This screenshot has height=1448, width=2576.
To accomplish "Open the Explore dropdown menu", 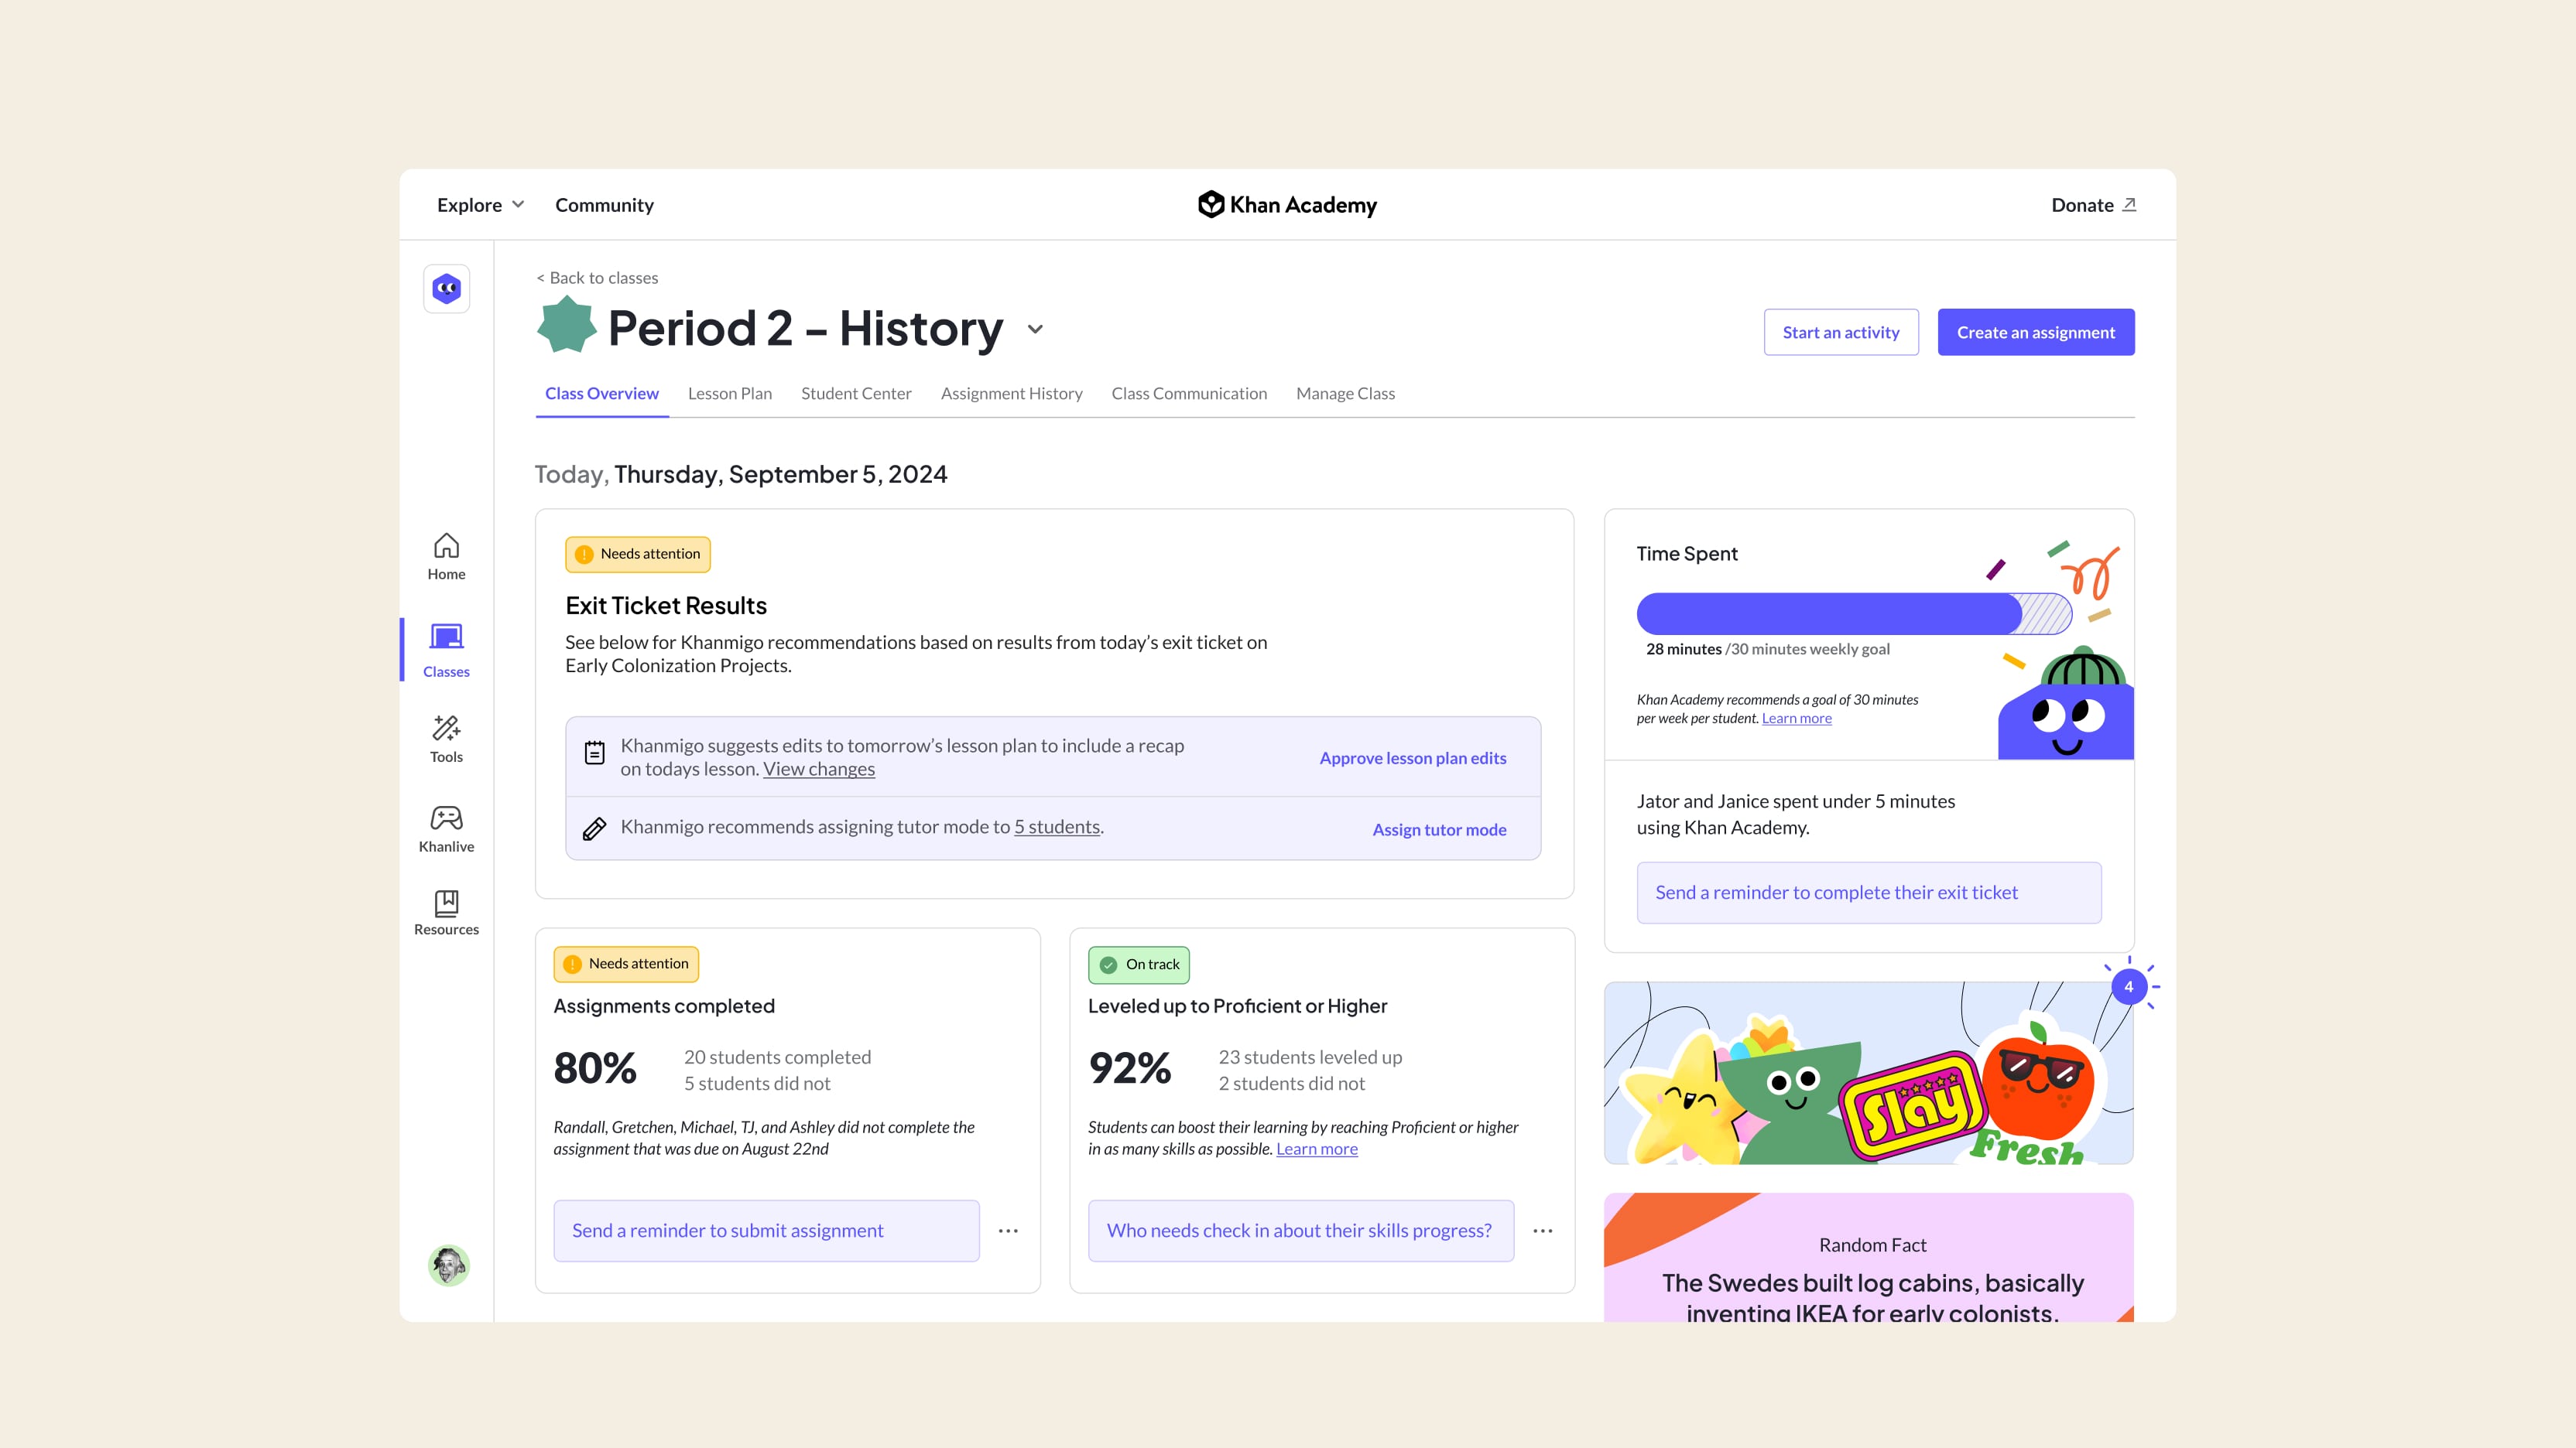I will (478, 203).
